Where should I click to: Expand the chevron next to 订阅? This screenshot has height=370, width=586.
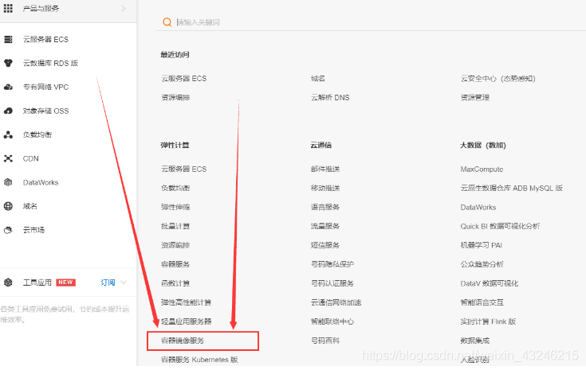coord(124,282)
